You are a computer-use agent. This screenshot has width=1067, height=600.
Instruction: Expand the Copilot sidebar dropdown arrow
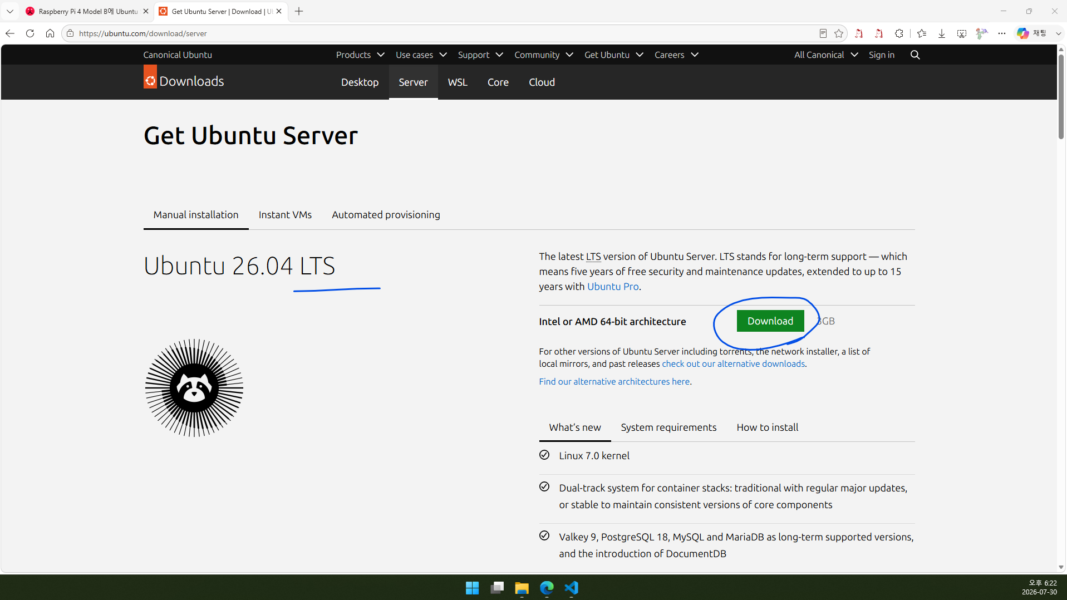1058,33
